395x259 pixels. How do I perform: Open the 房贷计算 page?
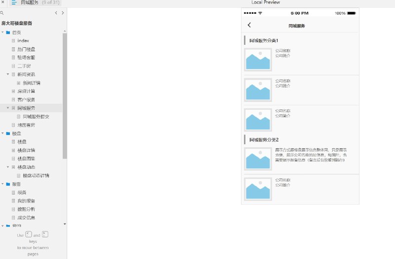[x=26, y=91]
